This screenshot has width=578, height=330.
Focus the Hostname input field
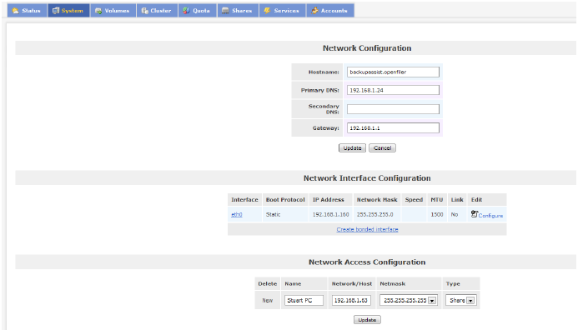tap(393, 72)
